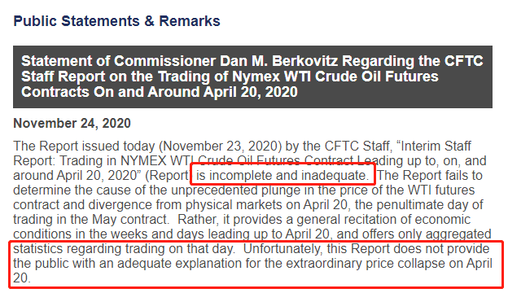Click "statistics regarding trading on that day."
The image size is (508, 293).
click(124, 249)
